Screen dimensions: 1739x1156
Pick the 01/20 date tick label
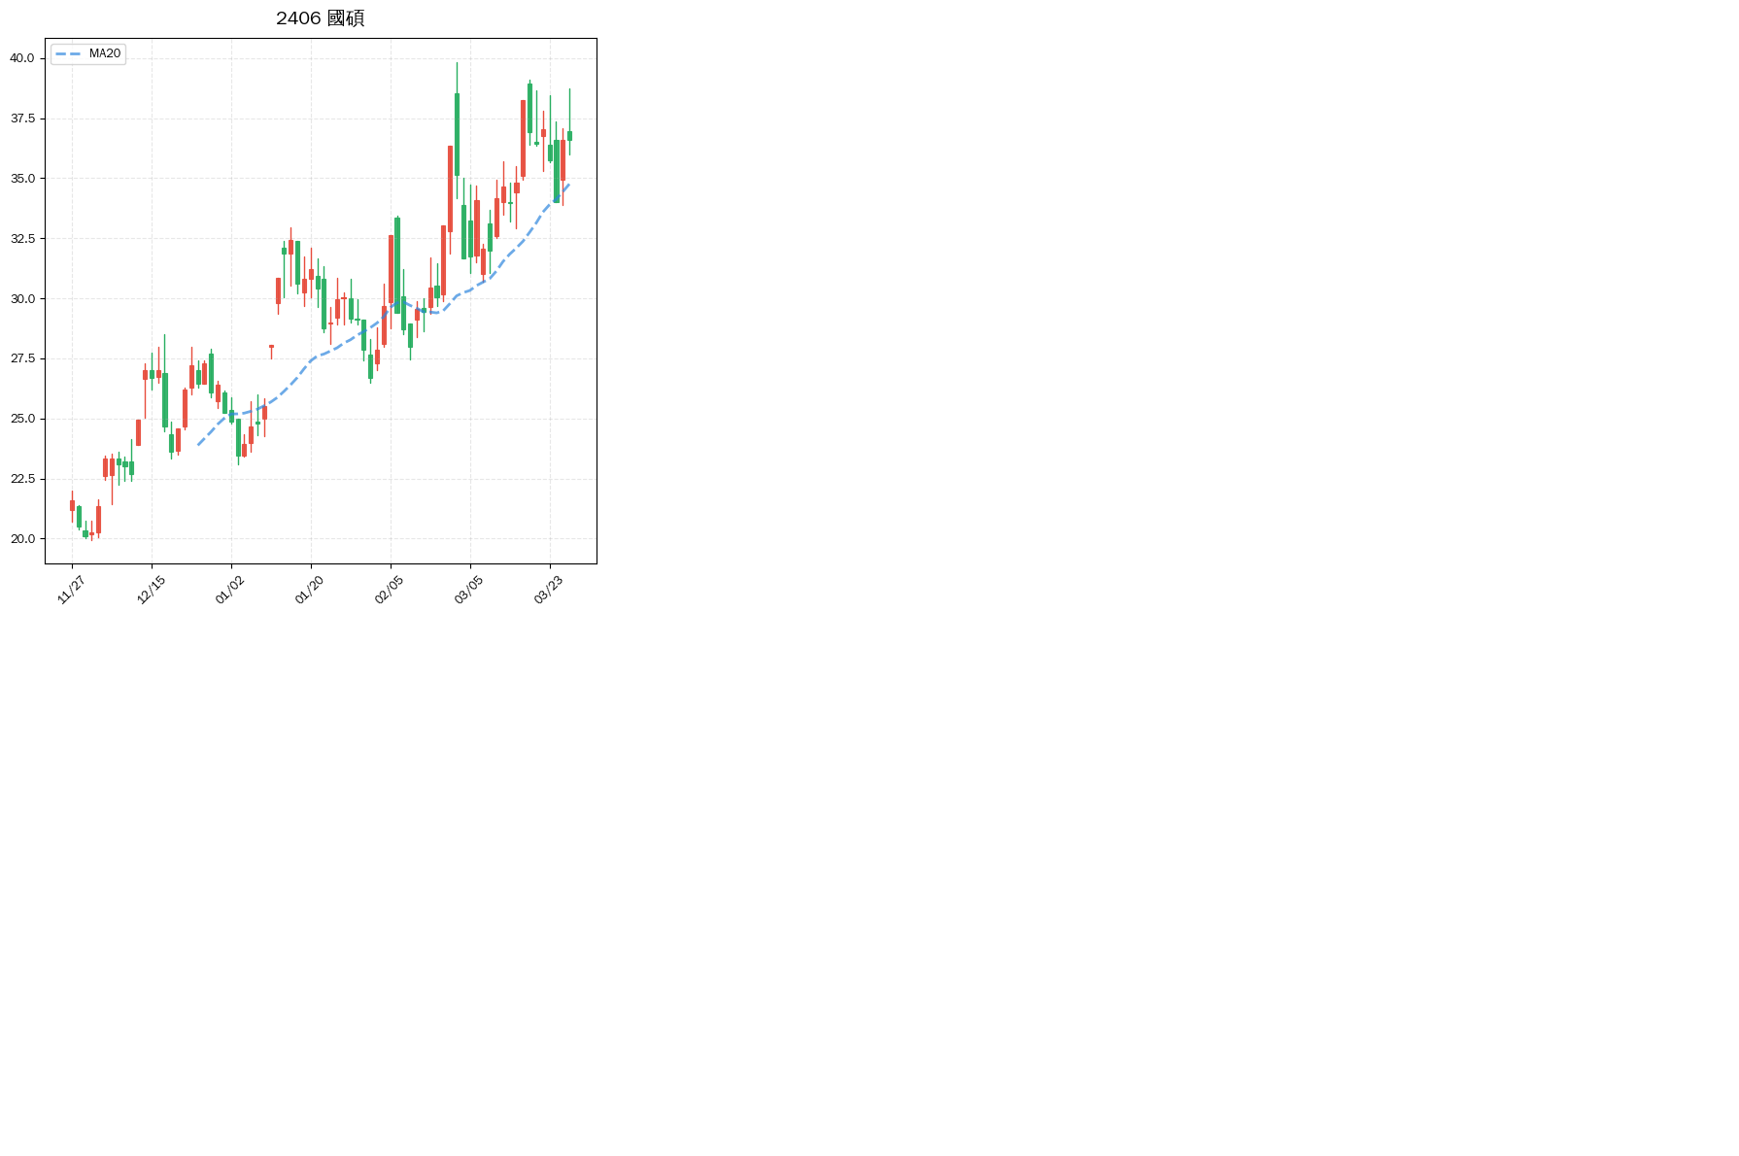pos(310,590)
